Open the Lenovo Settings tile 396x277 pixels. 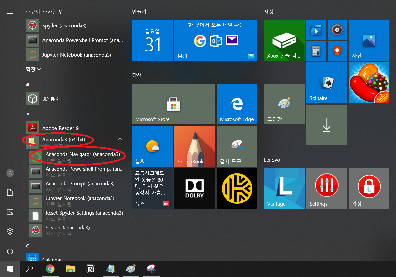(x=327, y=188)
